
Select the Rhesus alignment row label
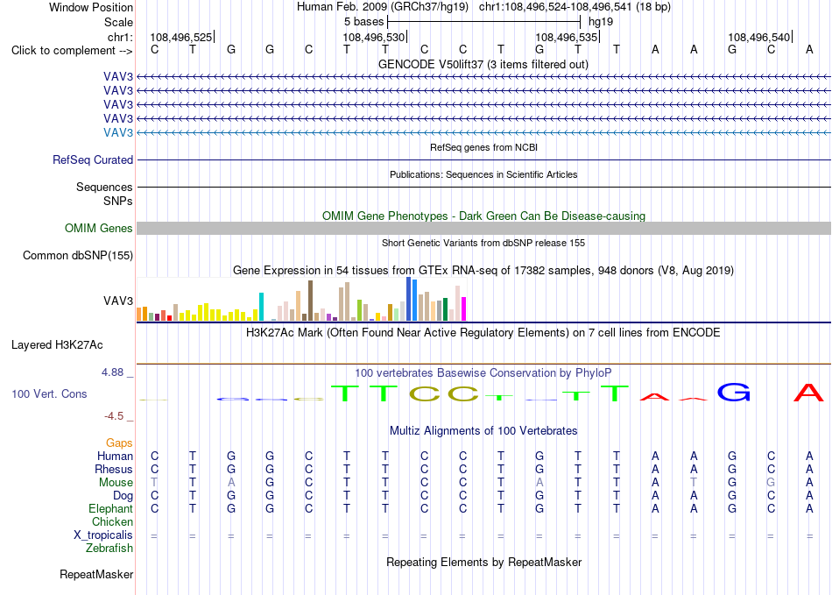(114, 469)
